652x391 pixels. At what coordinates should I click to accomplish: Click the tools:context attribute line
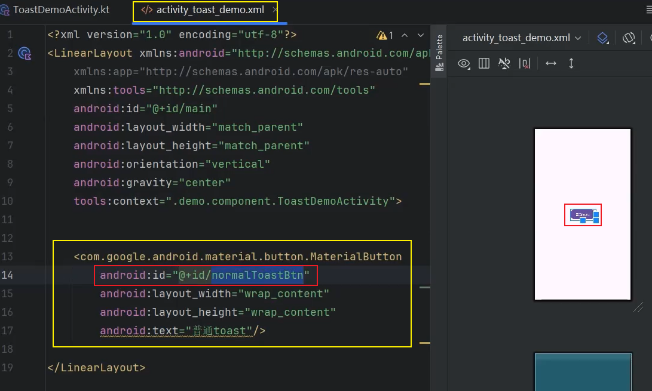pos(237,202)
